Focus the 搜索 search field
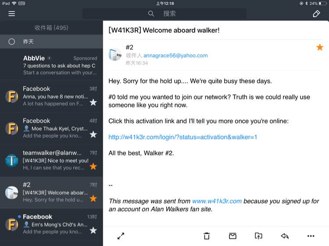Screen dimensions: 329x246 (x=164, y=14)
